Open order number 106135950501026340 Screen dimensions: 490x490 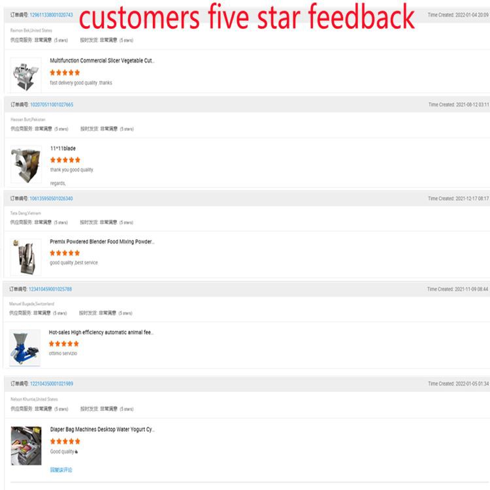51,199
